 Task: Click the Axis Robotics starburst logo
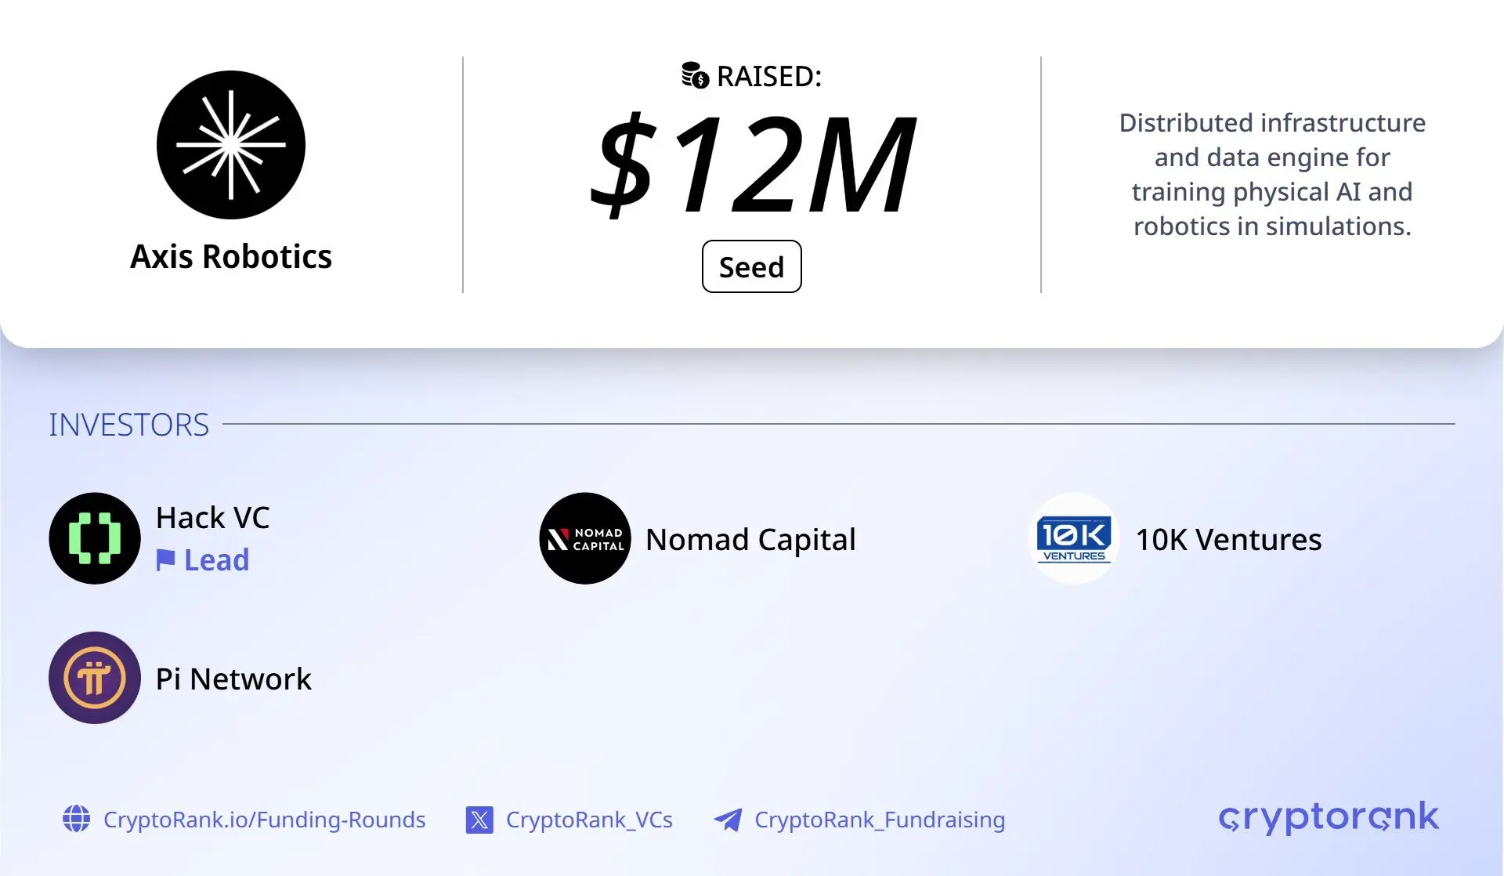(231, 145)
